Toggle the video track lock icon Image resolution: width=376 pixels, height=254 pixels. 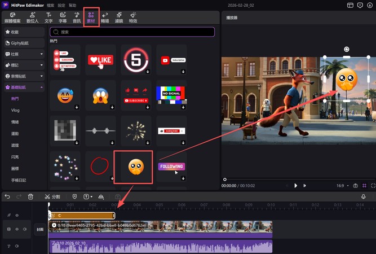(9, 229)
